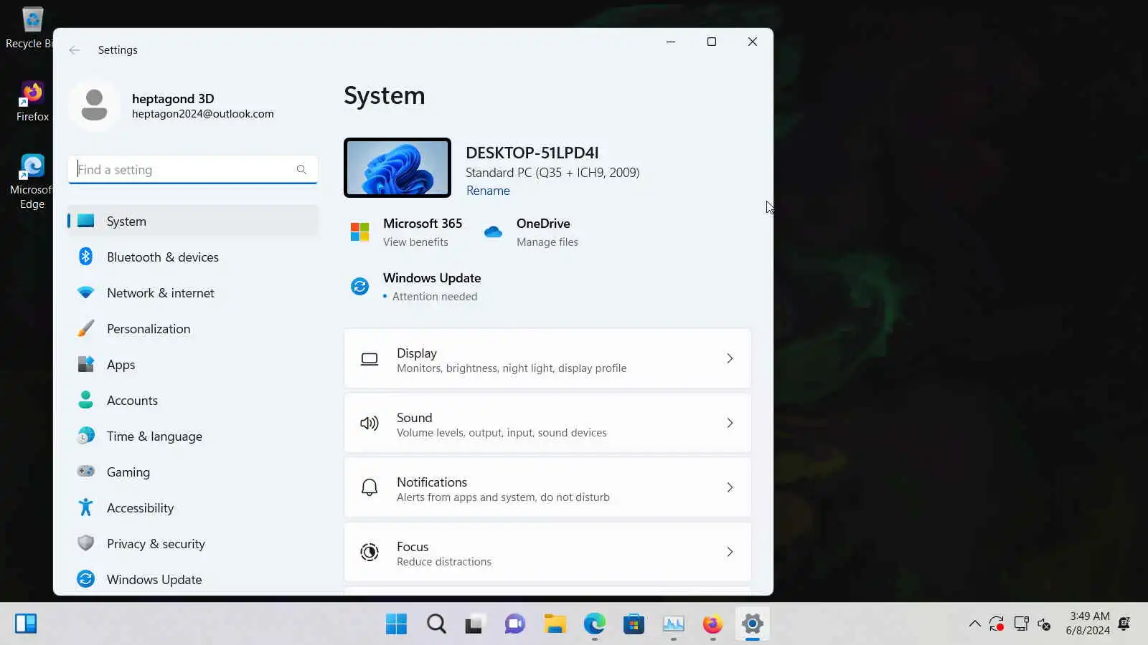
Task: Click into the Find a setting box
Action: pos(193,170)
